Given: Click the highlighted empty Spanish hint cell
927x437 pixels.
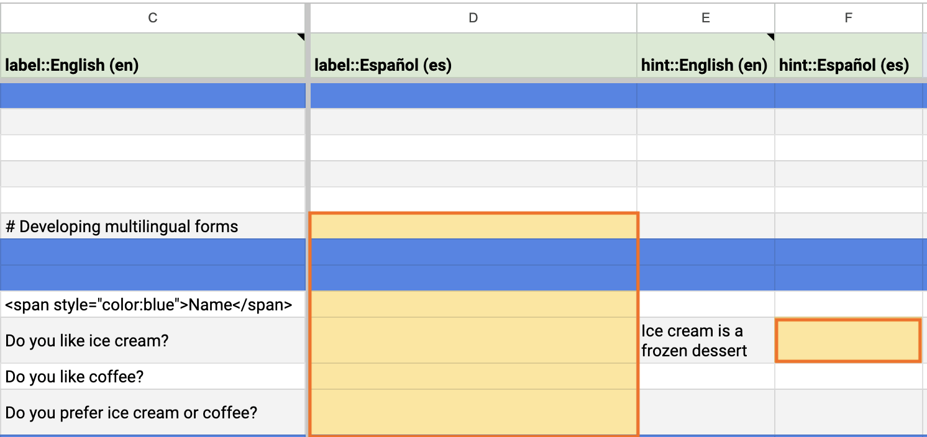Looking at the screenshot, I should (848, 341).
